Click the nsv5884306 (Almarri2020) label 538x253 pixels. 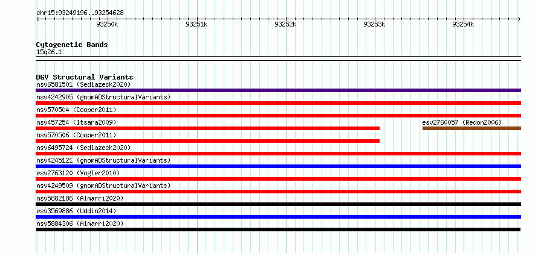80,223
